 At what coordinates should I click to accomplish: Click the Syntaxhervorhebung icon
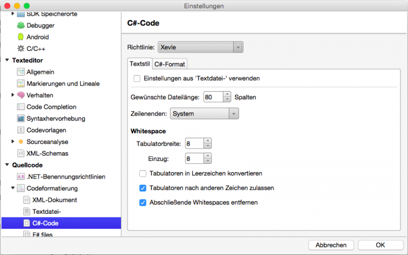click(x=21, y=119)
